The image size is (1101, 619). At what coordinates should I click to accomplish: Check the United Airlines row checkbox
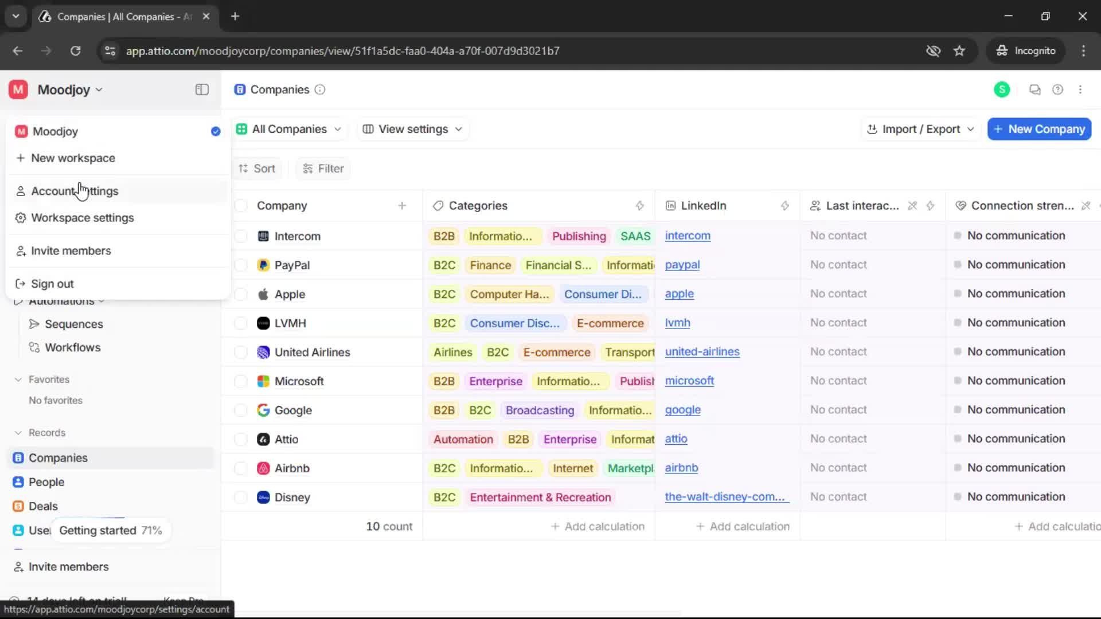pyautogui.click(x=241, y=352)
